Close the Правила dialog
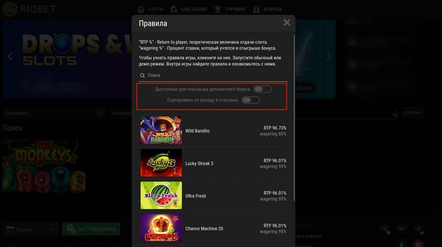The image size is (442, 247). click(287, 23)
